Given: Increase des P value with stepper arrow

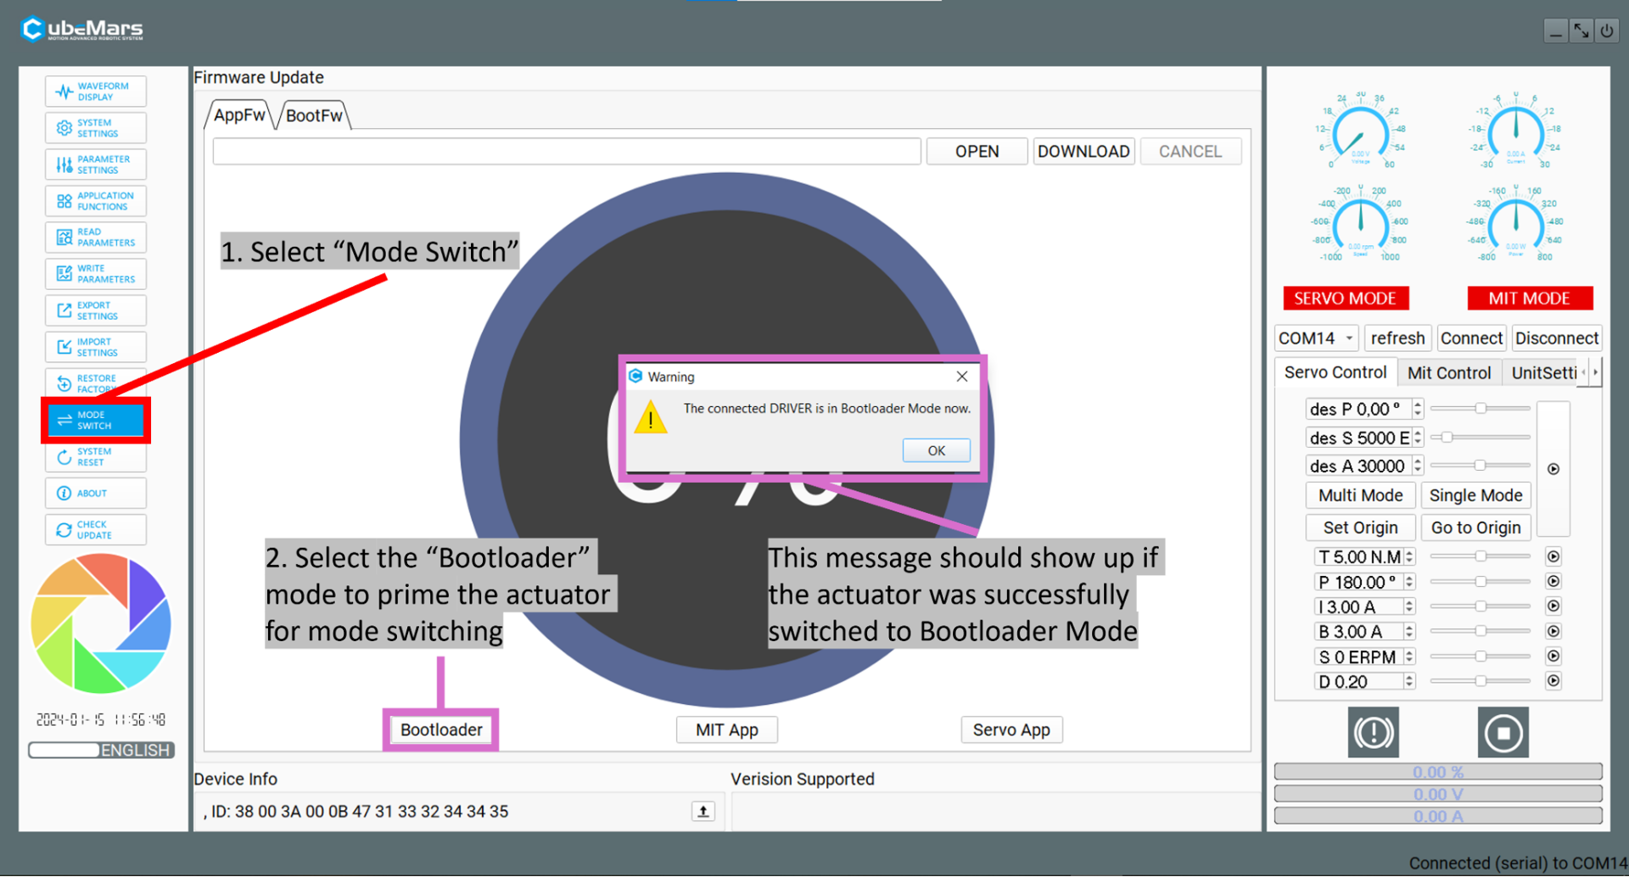Looking at the screenshot, I should click(x=1418, y=404).
